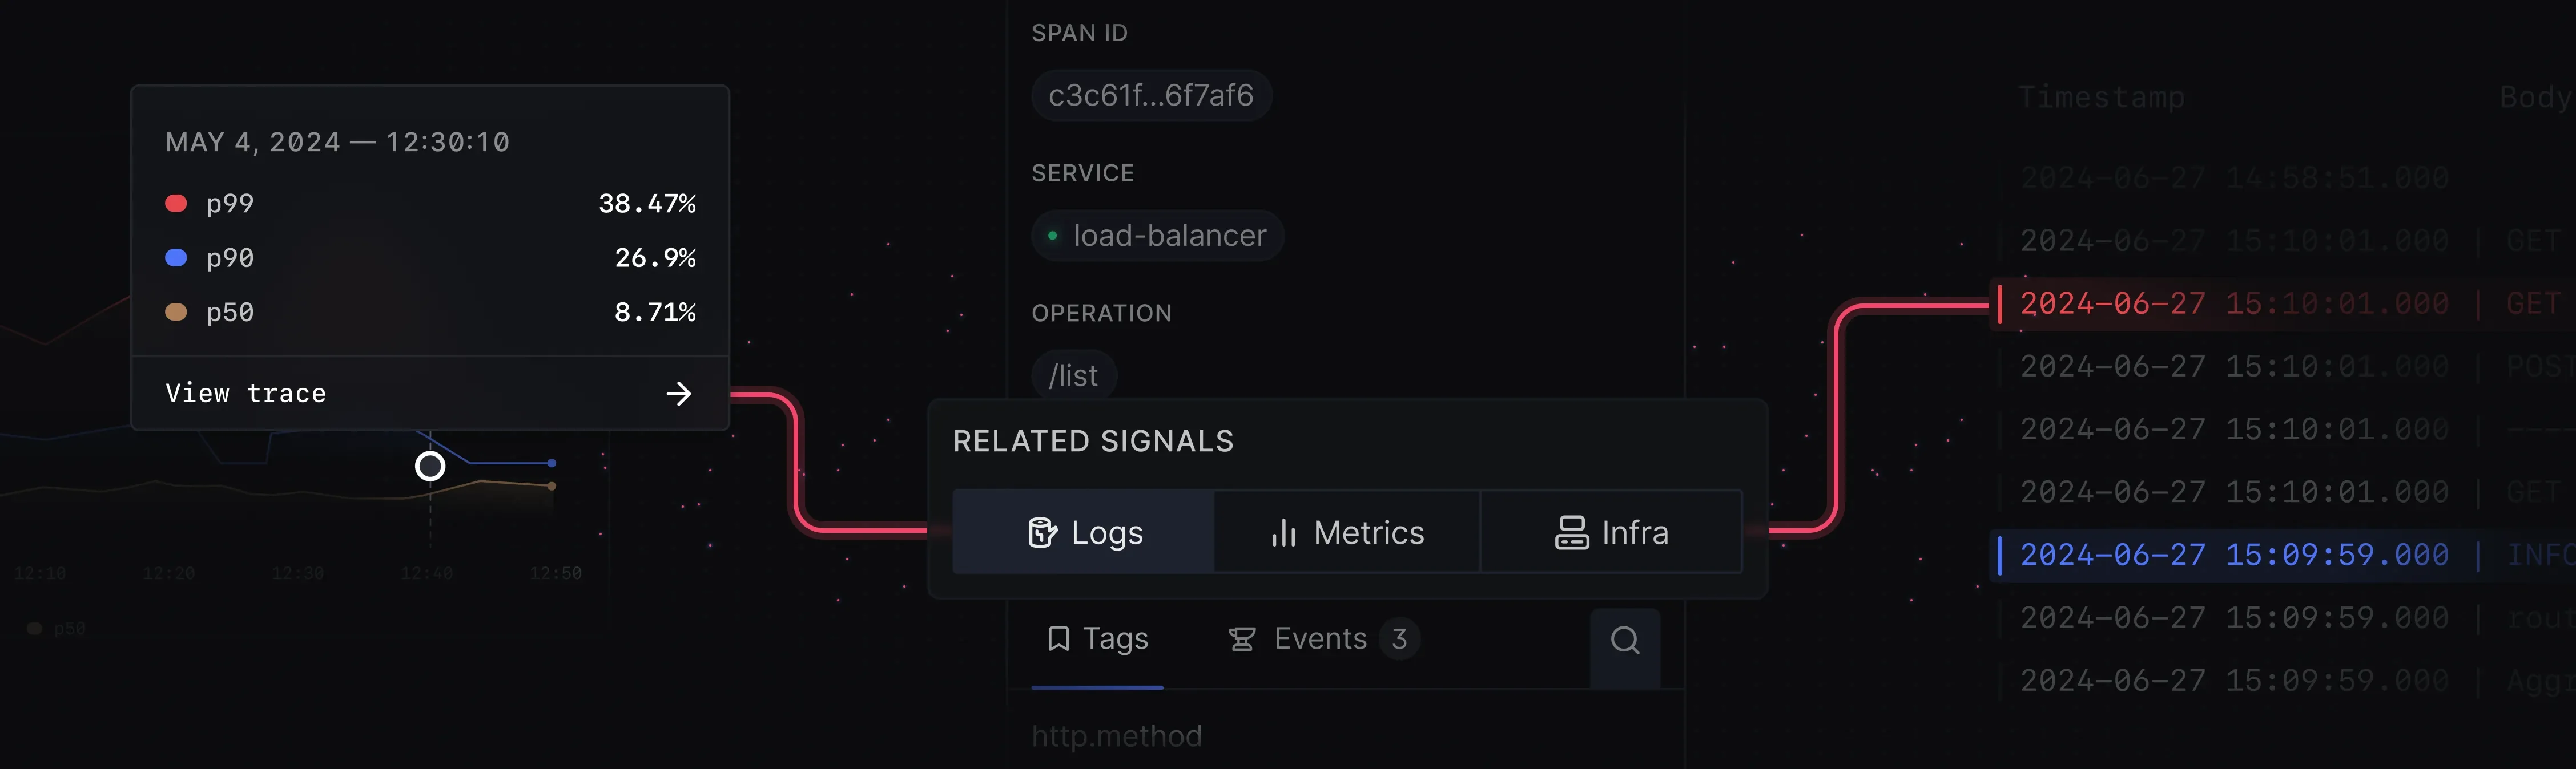Click the green status dot on load-balancer
Image resolution: width=2576 pixels, height=769 pixels.
[1052, 237]
